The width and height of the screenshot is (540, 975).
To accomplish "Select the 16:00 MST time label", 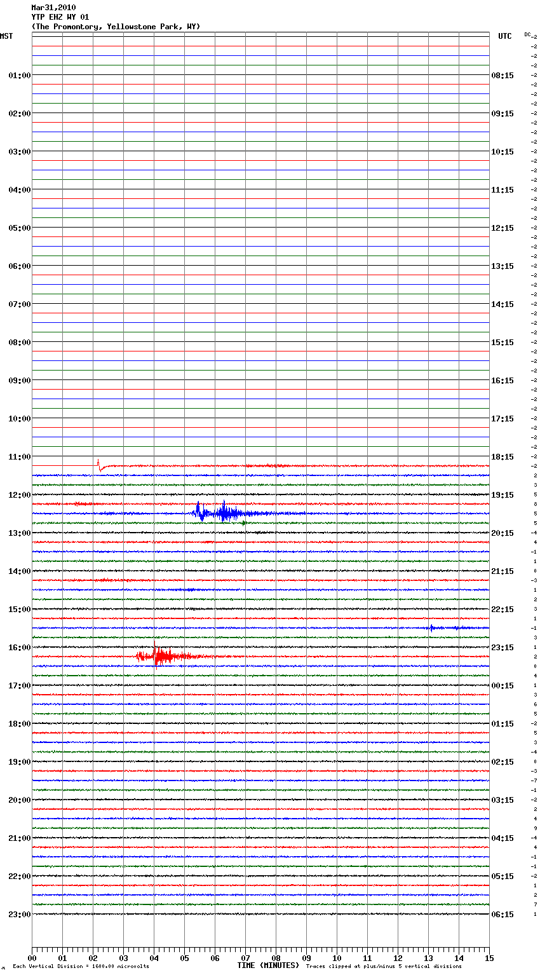I will click(20, 648).
